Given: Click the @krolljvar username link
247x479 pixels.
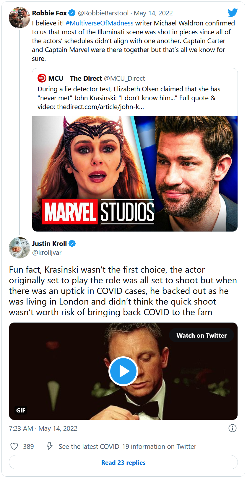Looking at the screenshot, I should (47, 253).
